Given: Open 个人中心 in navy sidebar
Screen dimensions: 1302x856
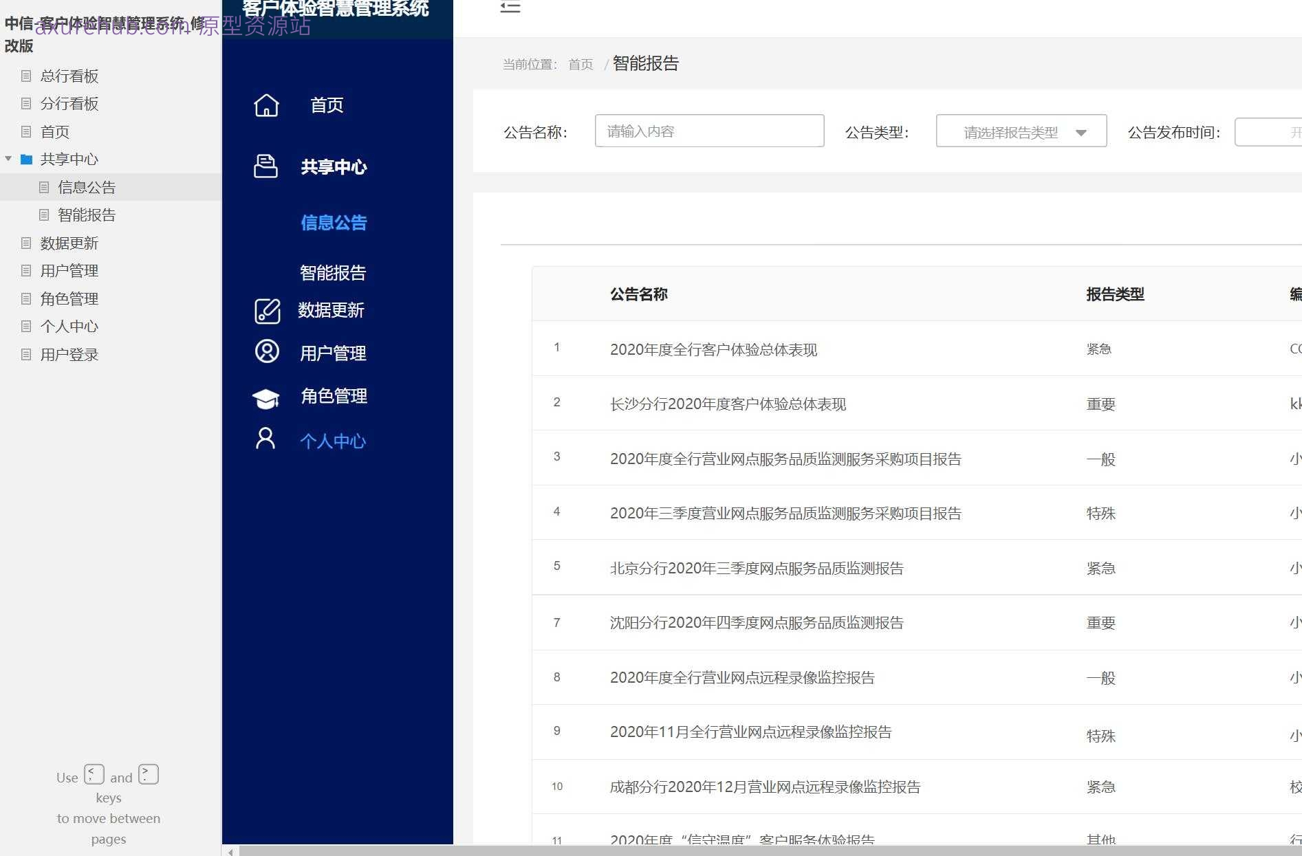Looking at the screenshot, I should (x=333, y=441).
